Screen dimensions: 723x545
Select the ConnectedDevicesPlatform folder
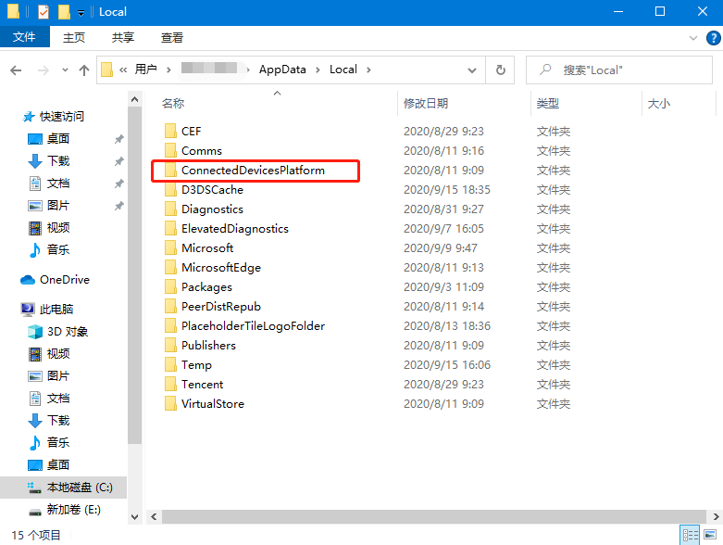(252, 171)
